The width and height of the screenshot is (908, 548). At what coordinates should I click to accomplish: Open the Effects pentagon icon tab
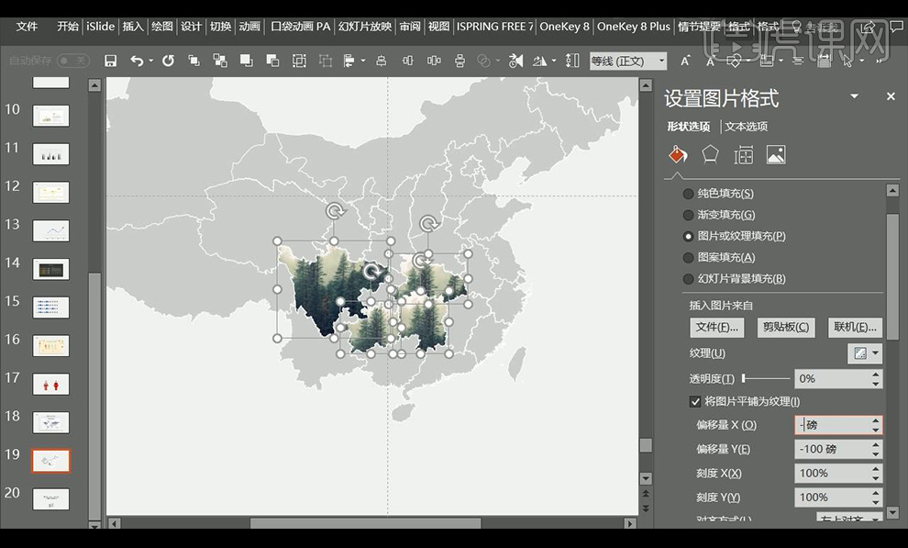coord(710,154)
